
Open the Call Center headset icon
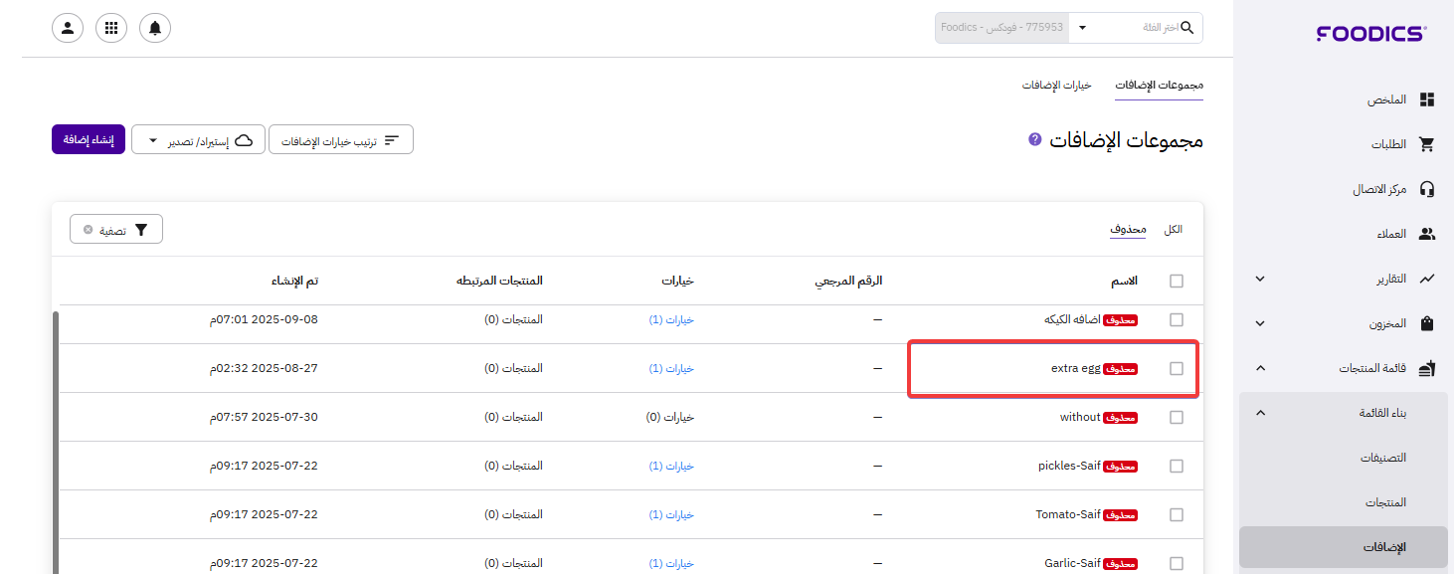click(1427, 189)
